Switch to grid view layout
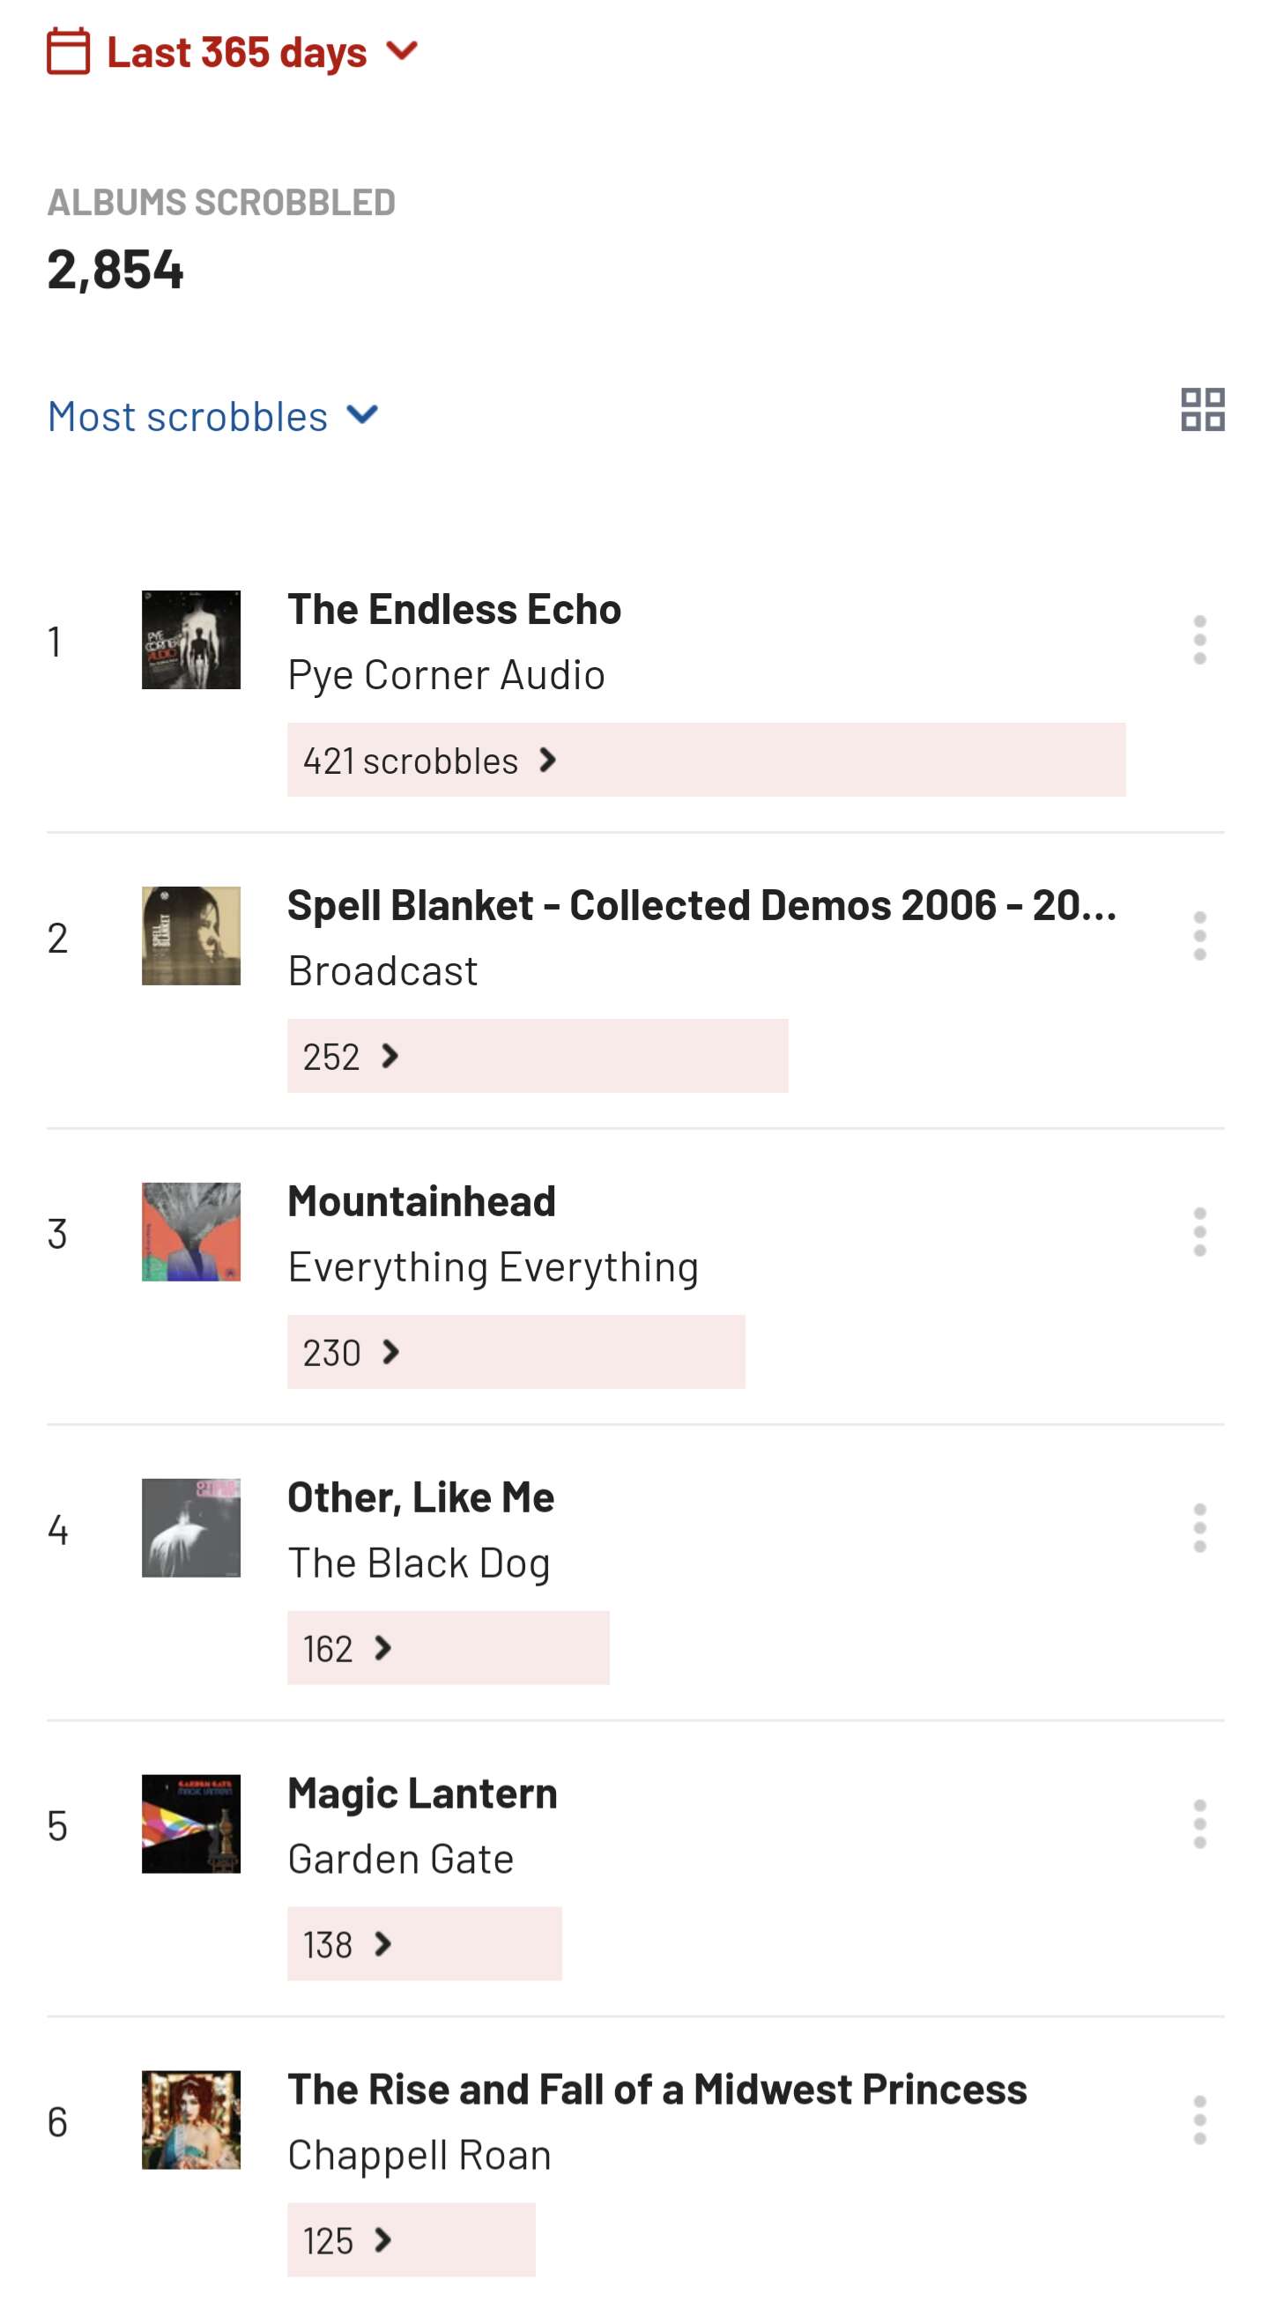Viewport: 1269px width, 2302px height. click(x=1202, y=410)
